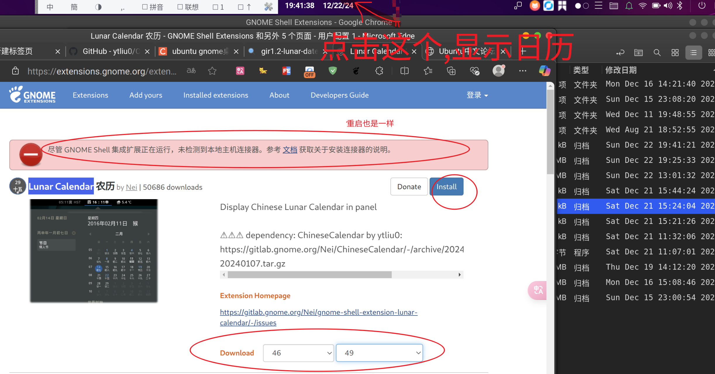715x374 pixels.
Task: Expand the 登录 login dropdown
Action: coord(477,95)
